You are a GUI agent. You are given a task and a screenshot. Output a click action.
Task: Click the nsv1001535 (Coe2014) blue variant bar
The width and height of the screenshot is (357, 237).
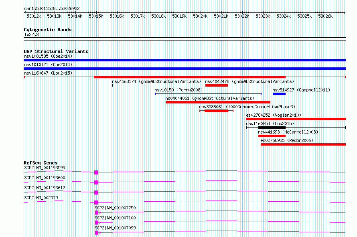tap(185, 60)
